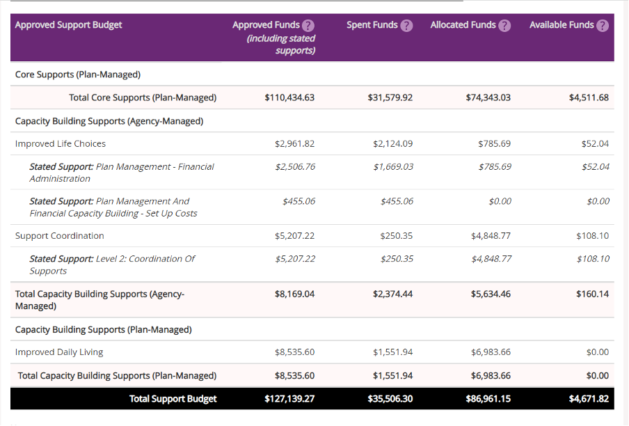Viewport: 629px width, 426px height.
Task: Click the $86,961.15 total allocated funds
Action: (x=488, y=399)
